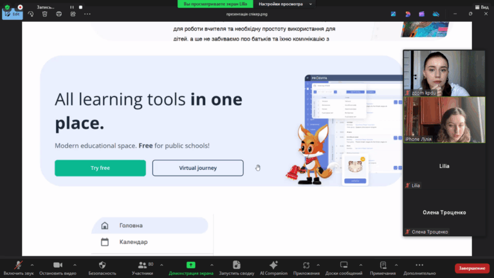494x278 pixels.
Task: Unmute microphone via Включить звук
Action: (18, 268)
